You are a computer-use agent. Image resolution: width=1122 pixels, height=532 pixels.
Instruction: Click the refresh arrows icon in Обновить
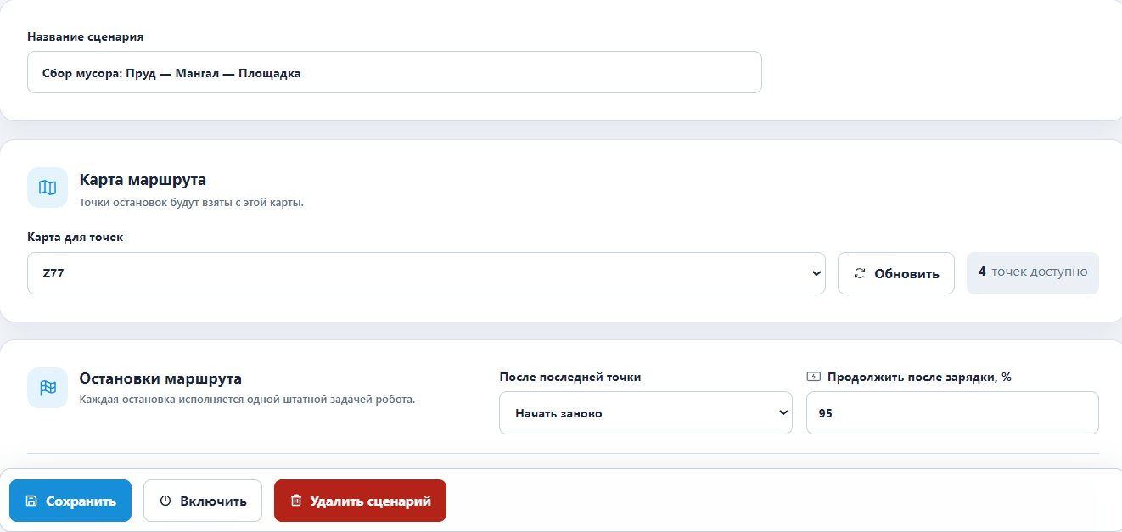860,273
